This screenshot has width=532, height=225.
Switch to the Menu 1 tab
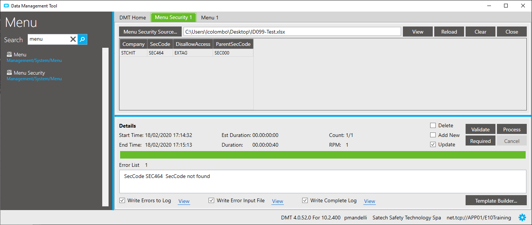pyautogui.click(x=210, y=18)
